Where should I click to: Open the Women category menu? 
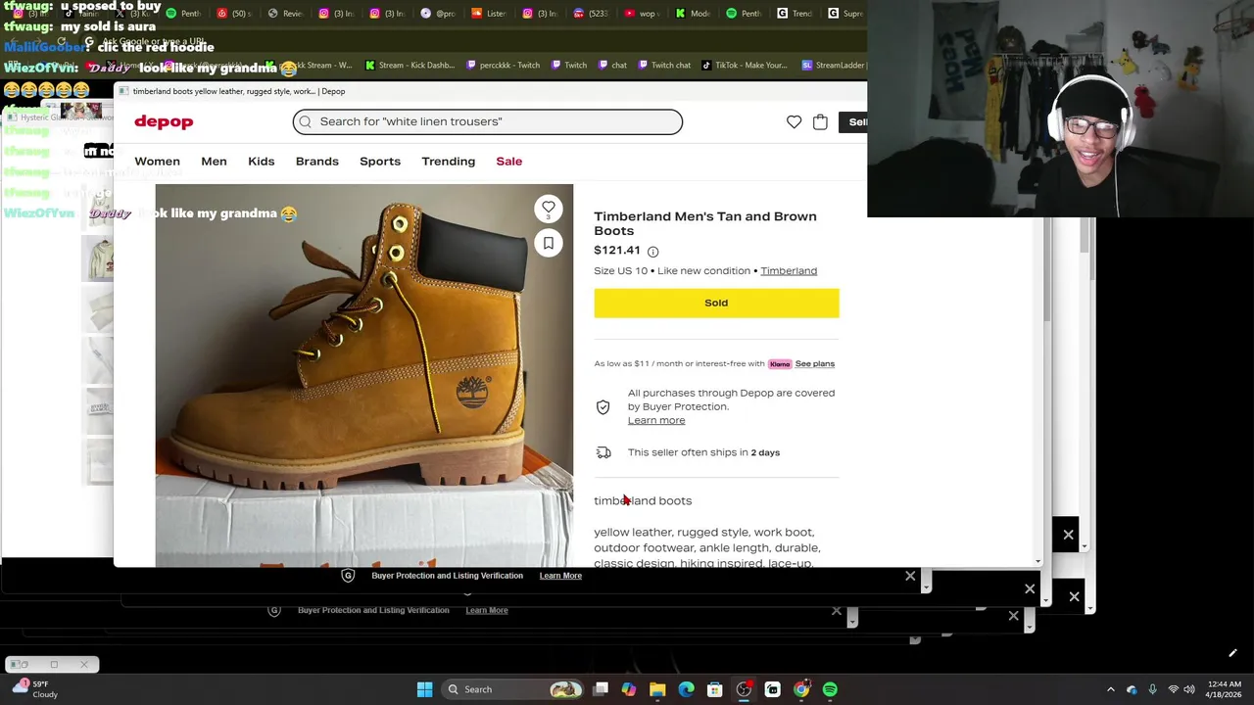click(x=157, y=162)
